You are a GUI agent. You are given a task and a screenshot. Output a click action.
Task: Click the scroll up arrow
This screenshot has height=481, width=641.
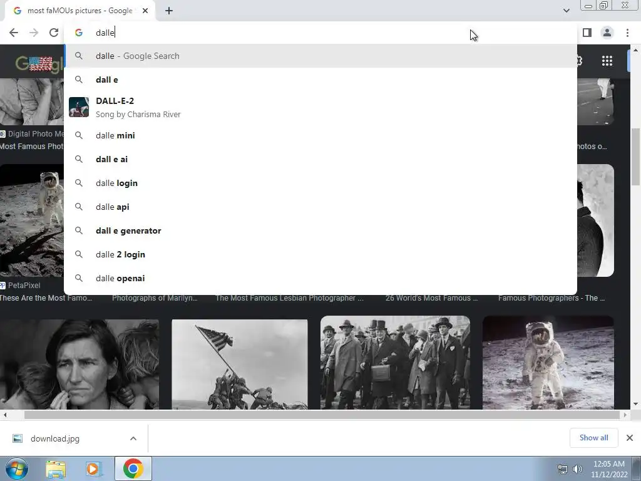[635, 50]
